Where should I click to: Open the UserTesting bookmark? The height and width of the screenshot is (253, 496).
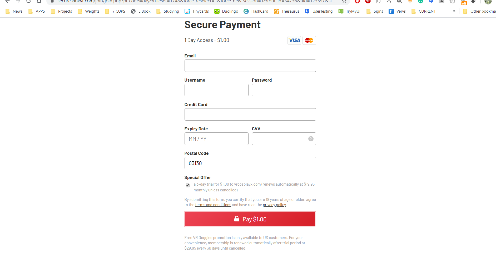[319, 11]
